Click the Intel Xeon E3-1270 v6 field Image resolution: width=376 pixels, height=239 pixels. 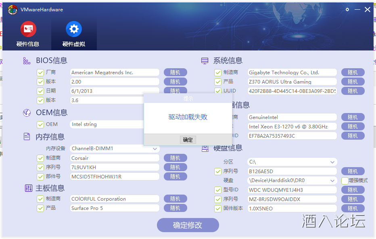tap(292, 126)
